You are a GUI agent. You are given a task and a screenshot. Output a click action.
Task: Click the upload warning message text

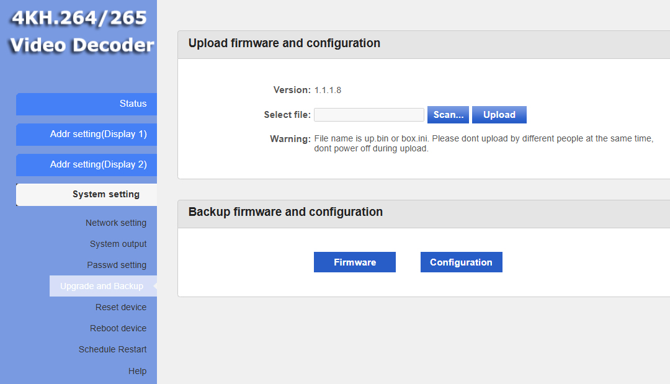[x=484, y=143]
